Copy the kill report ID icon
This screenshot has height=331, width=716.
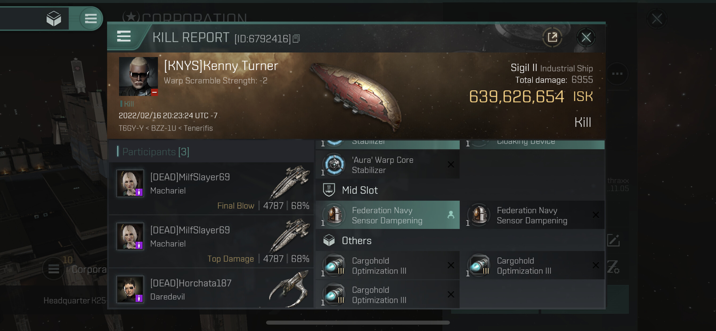point(296,39)
